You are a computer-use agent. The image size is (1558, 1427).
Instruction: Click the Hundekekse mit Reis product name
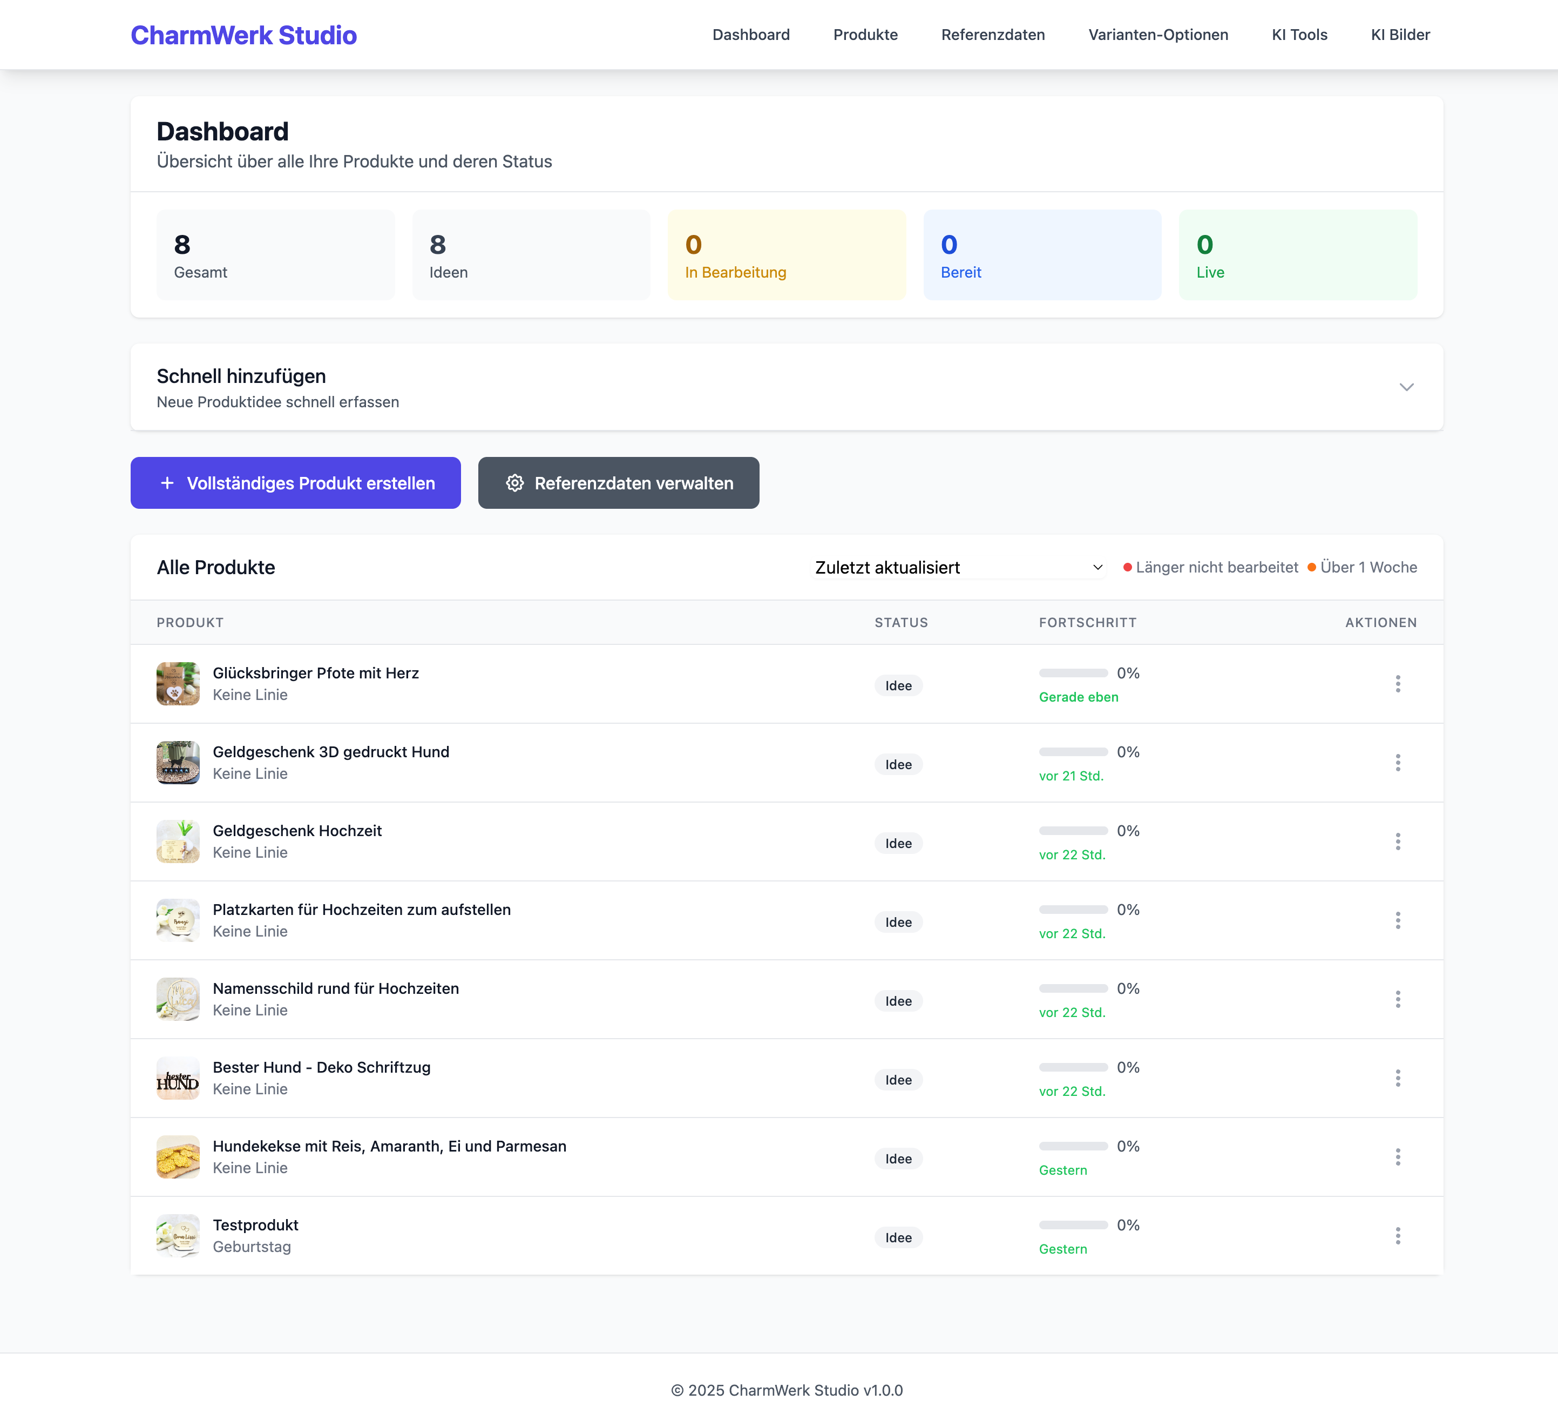[390, 1146]
